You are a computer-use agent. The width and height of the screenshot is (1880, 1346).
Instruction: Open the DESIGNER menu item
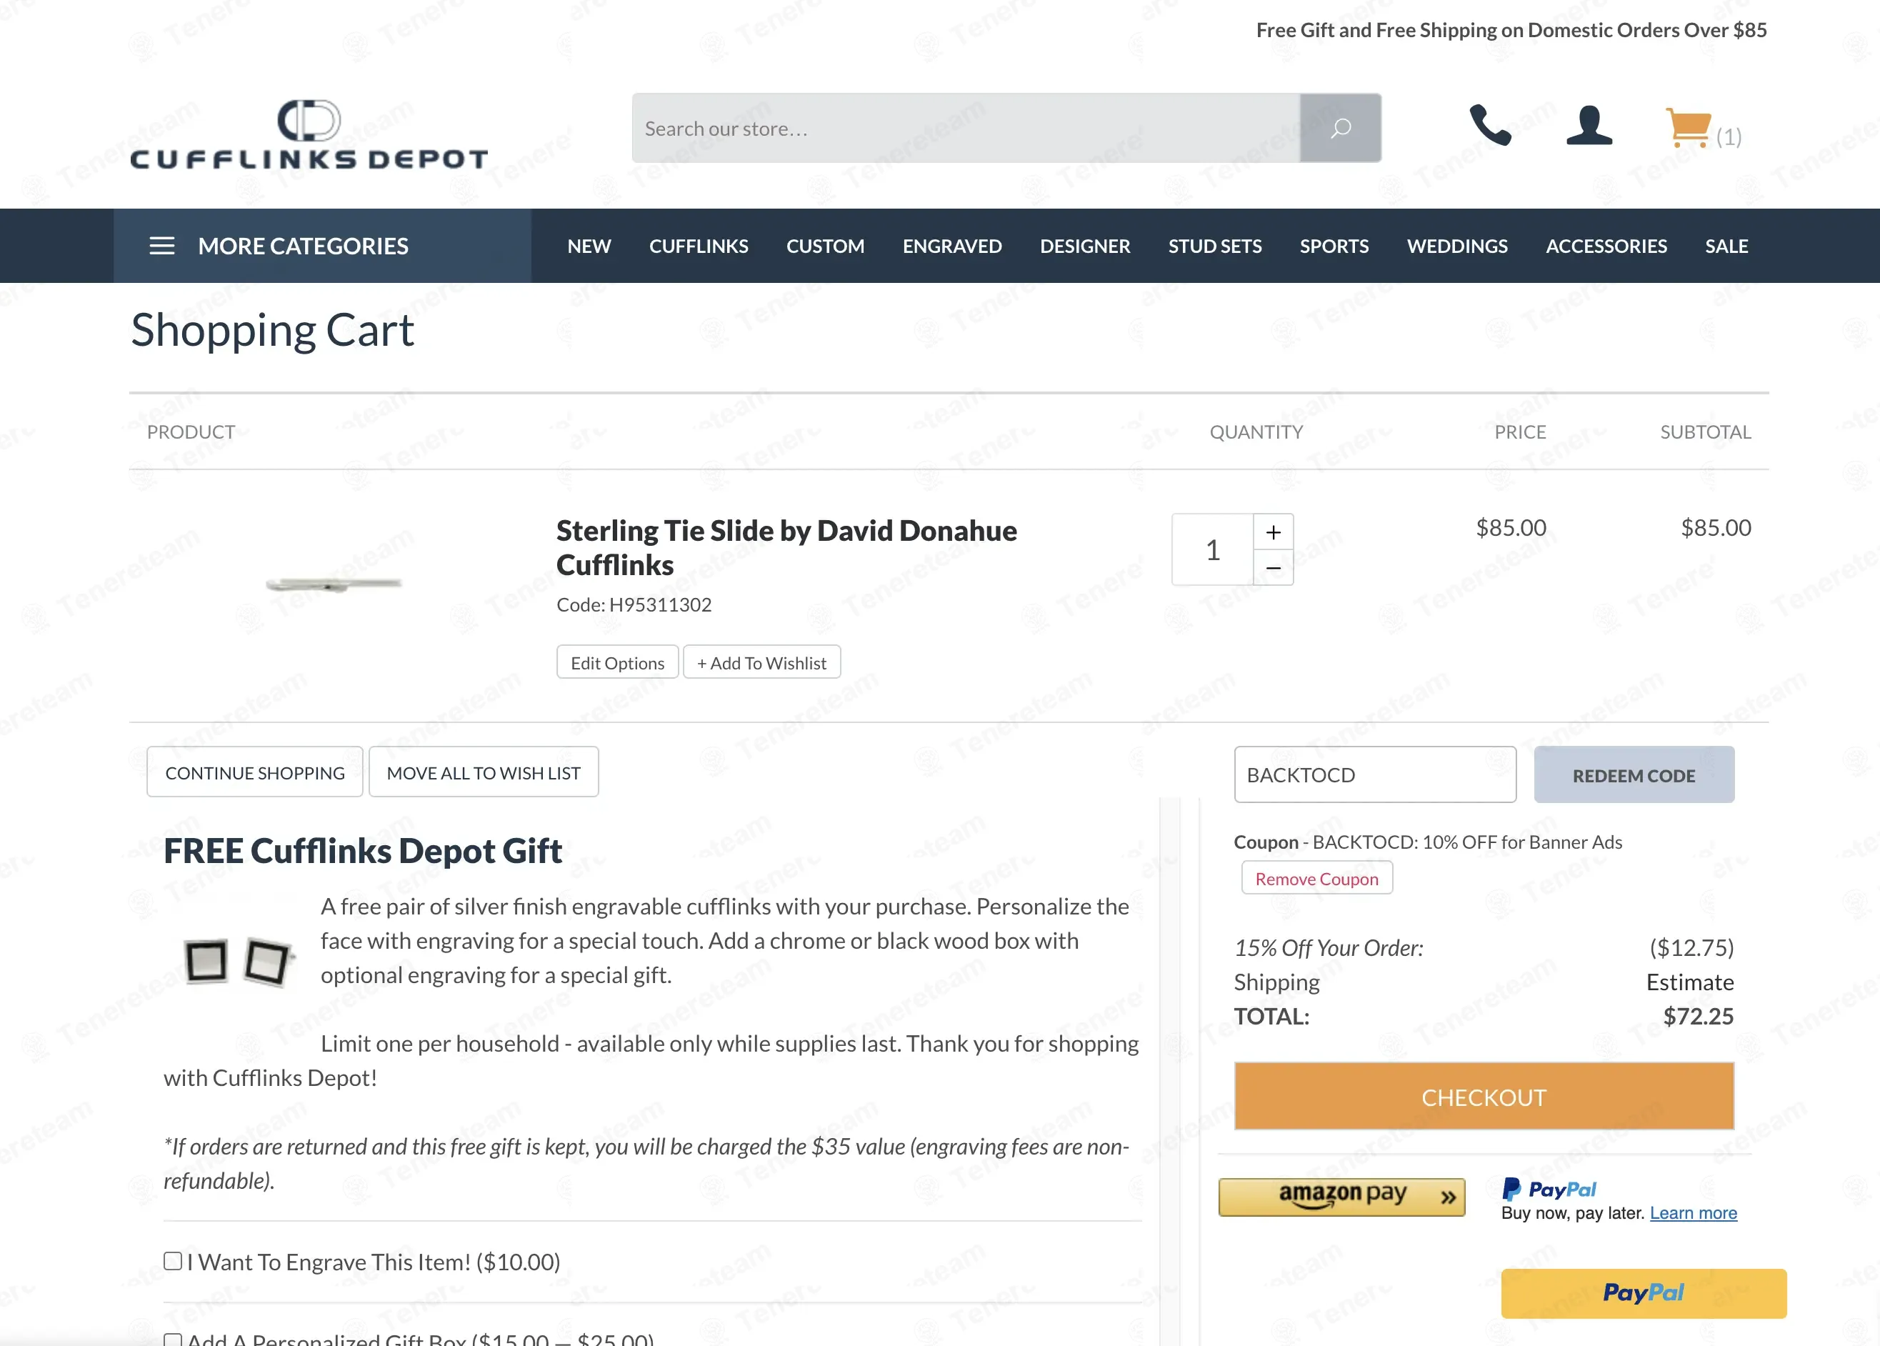1084,246
